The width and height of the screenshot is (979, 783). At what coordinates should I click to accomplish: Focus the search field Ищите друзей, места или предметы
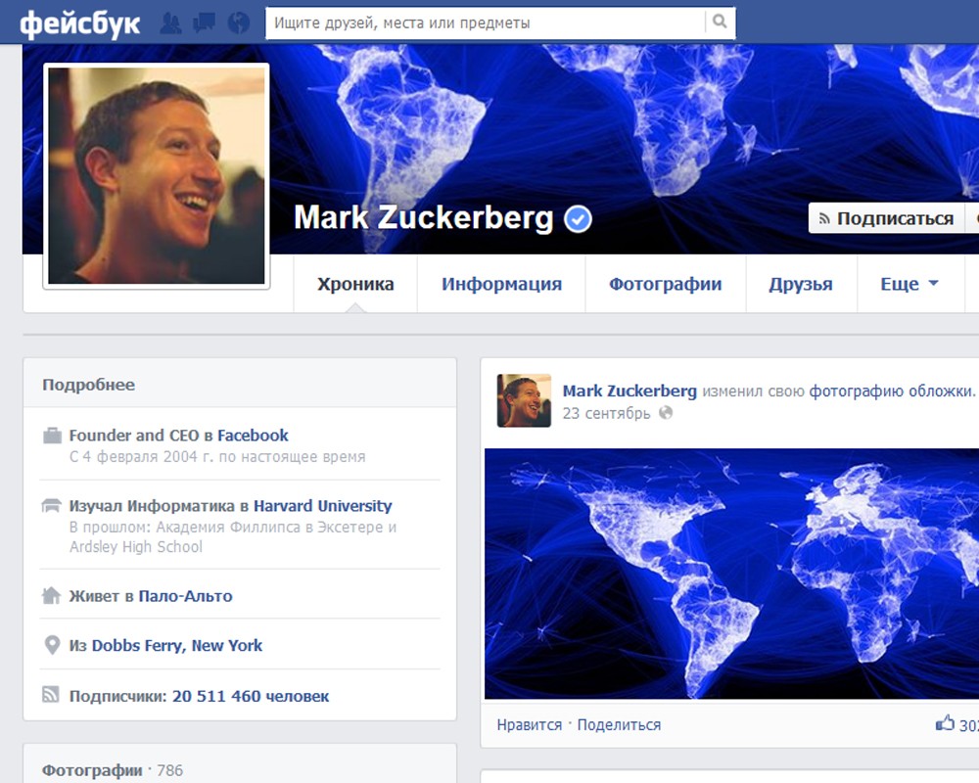[486, 23]
